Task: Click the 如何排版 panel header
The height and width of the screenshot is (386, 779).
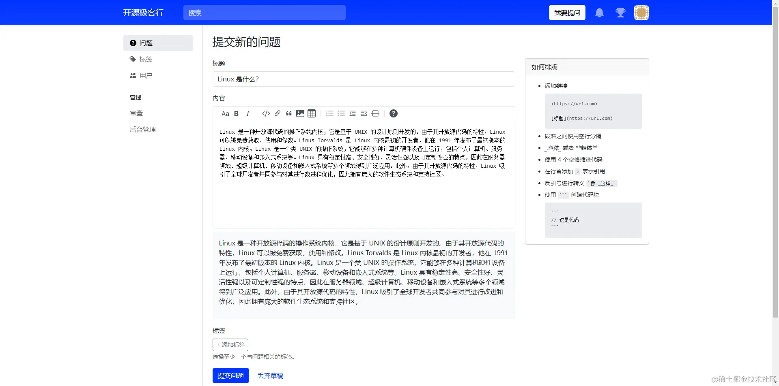Action: click(x=587, y=67)
